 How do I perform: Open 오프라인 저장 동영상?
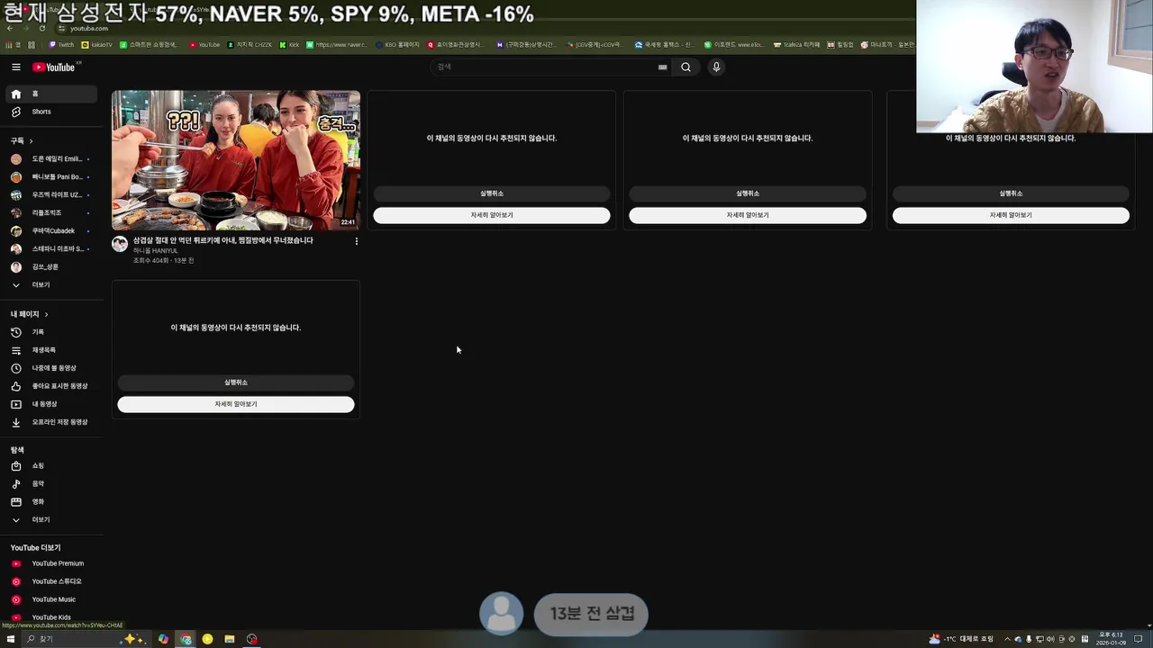[50, 422]
